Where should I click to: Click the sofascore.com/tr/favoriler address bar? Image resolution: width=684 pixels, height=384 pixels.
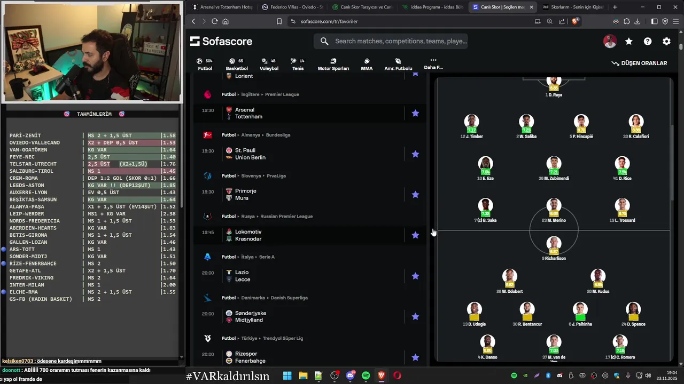tap(409, 21)
